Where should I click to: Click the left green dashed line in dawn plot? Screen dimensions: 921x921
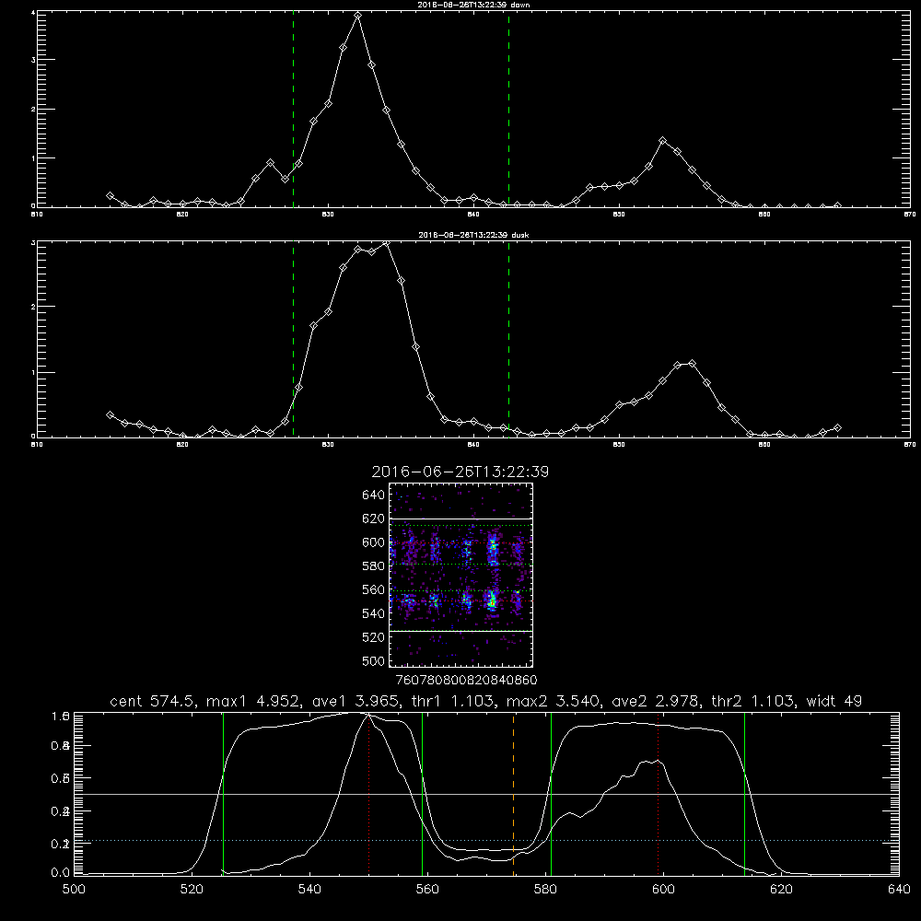(x=293, y=109)
